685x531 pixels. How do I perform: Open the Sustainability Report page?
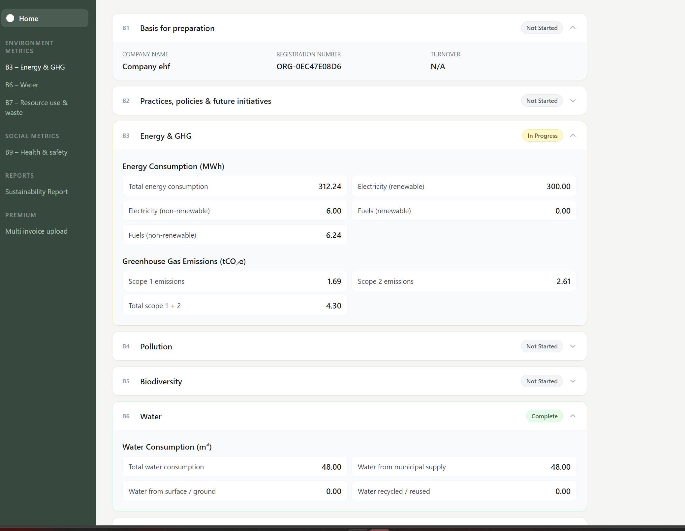point(36,191)
